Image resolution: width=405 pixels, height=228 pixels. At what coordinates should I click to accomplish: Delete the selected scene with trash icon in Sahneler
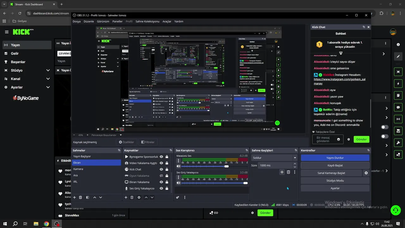pyautogui.click(x=80, y=197)
